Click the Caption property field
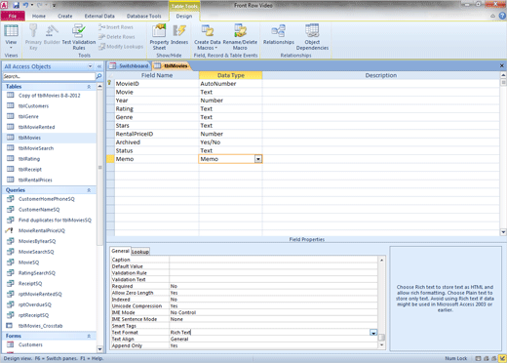The image size is (507, 363). coord(273,260)
